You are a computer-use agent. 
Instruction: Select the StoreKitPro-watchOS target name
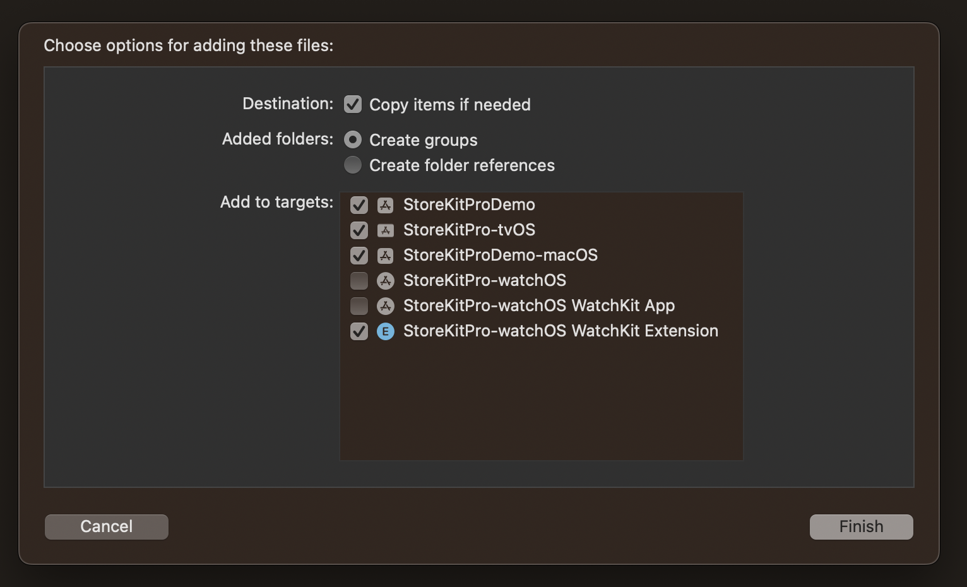485,280
